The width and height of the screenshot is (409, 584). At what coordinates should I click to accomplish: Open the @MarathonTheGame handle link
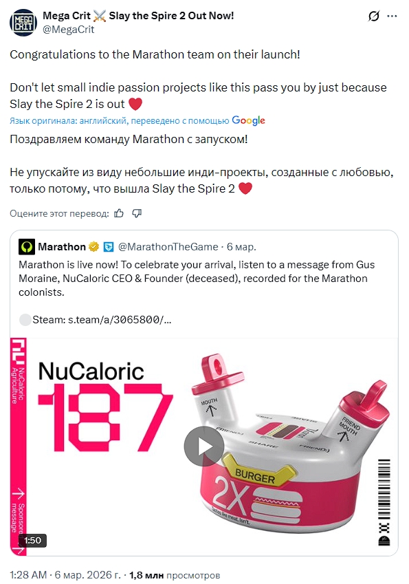coord(168,246)
